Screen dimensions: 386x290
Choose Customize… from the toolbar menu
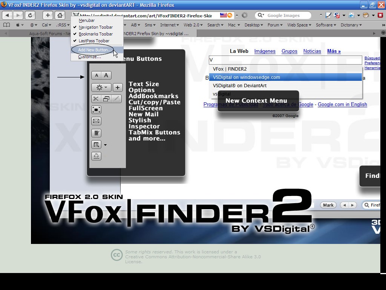[97, 57]
